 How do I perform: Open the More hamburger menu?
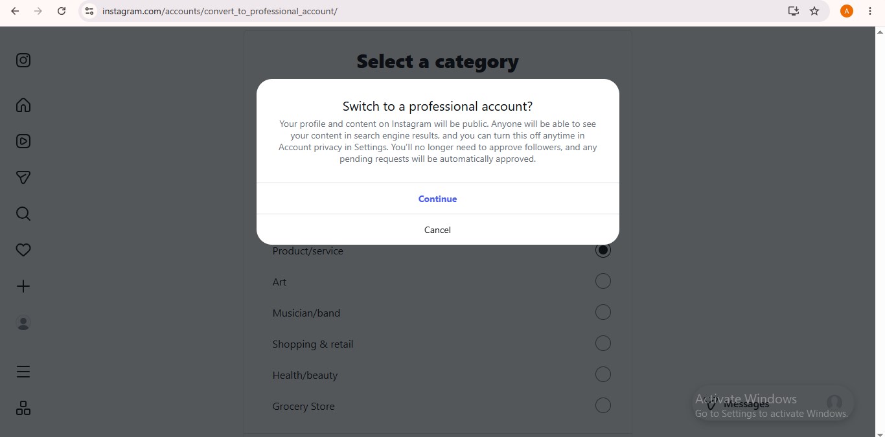tap(23, 372)
